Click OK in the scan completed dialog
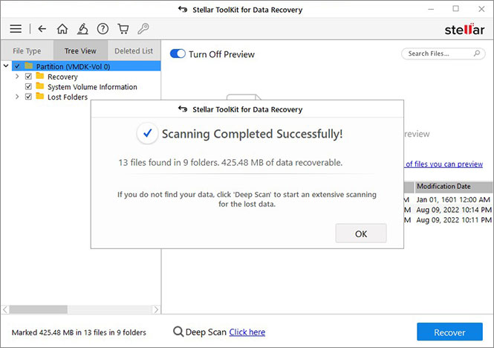The width and height of the screenshot is (494, 348). pos(361,233)
